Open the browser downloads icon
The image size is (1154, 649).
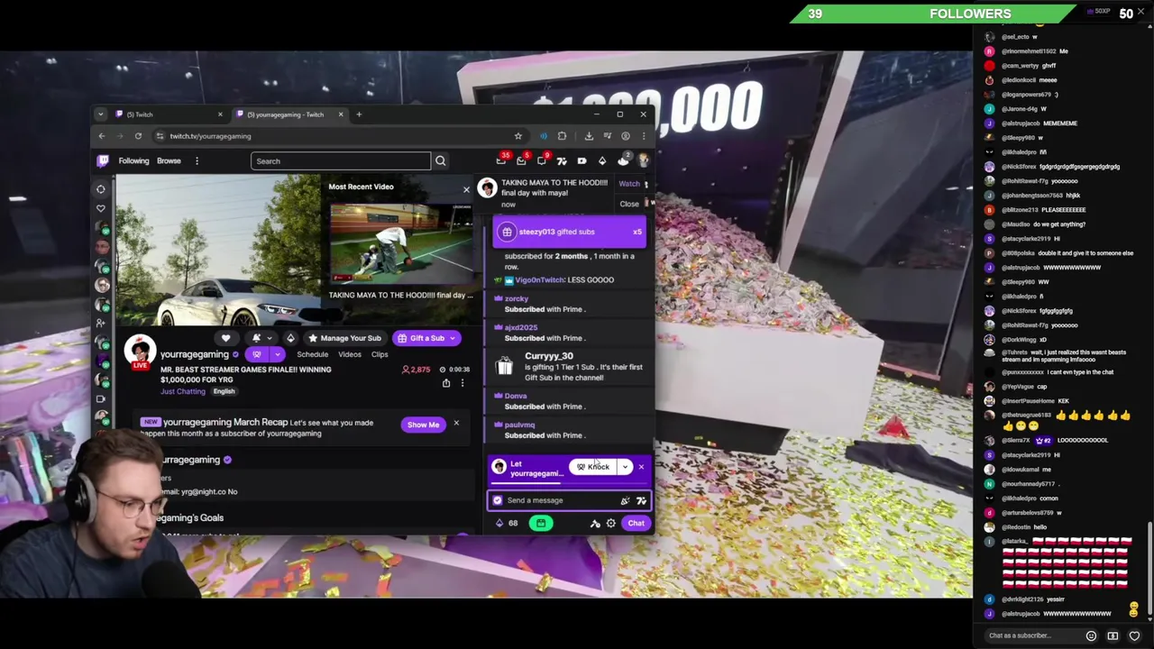pyautogui.click(x=589, y=136)
